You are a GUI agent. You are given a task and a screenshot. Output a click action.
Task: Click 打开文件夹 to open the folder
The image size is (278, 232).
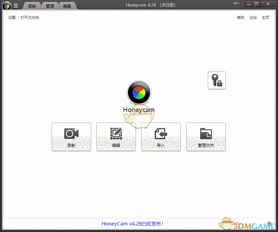30,18
